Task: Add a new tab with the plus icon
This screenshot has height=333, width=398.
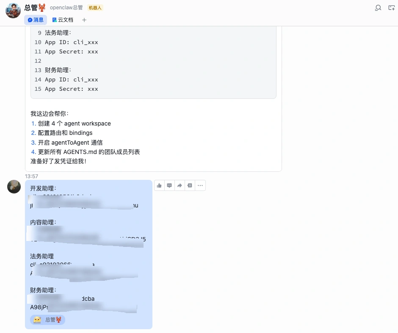Action: click(x=84, y=20)
